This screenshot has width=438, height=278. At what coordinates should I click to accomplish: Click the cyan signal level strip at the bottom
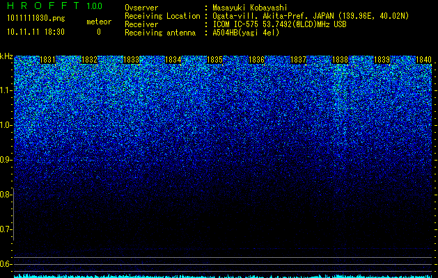(x=223, y=277)
